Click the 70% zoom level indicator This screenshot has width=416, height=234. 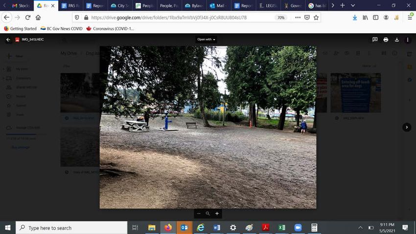[x=281, y=18]
